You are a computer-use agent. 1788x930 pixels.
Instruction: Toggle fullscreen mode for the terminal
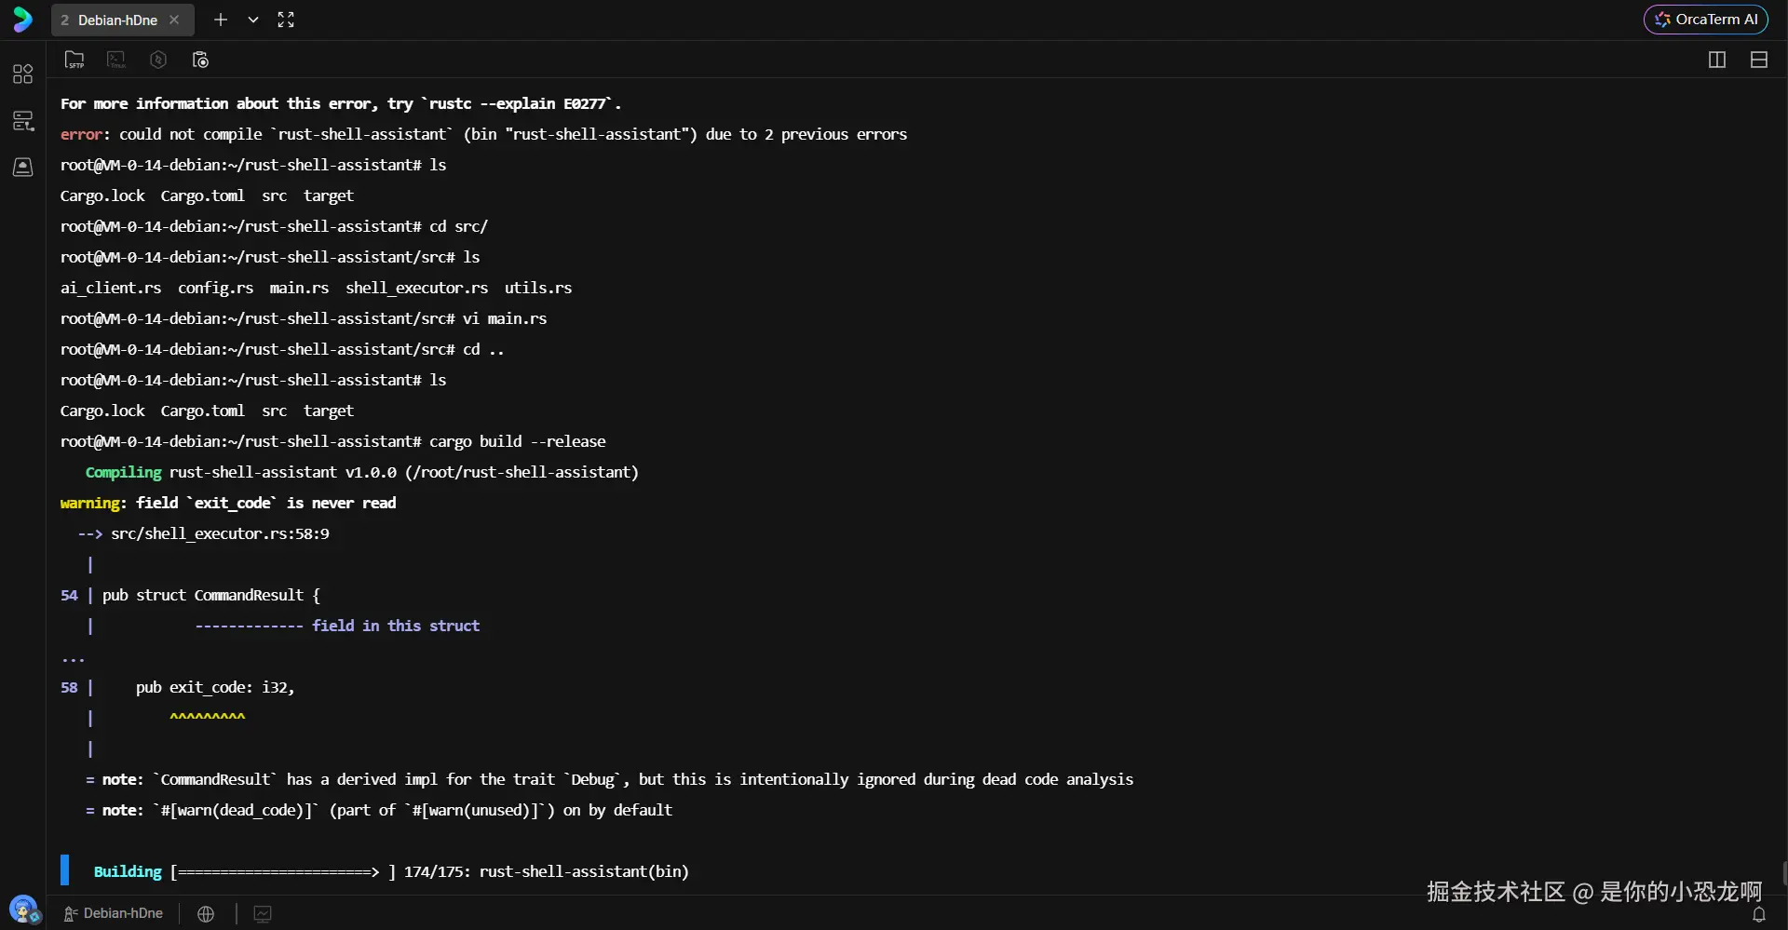point(286,20)
